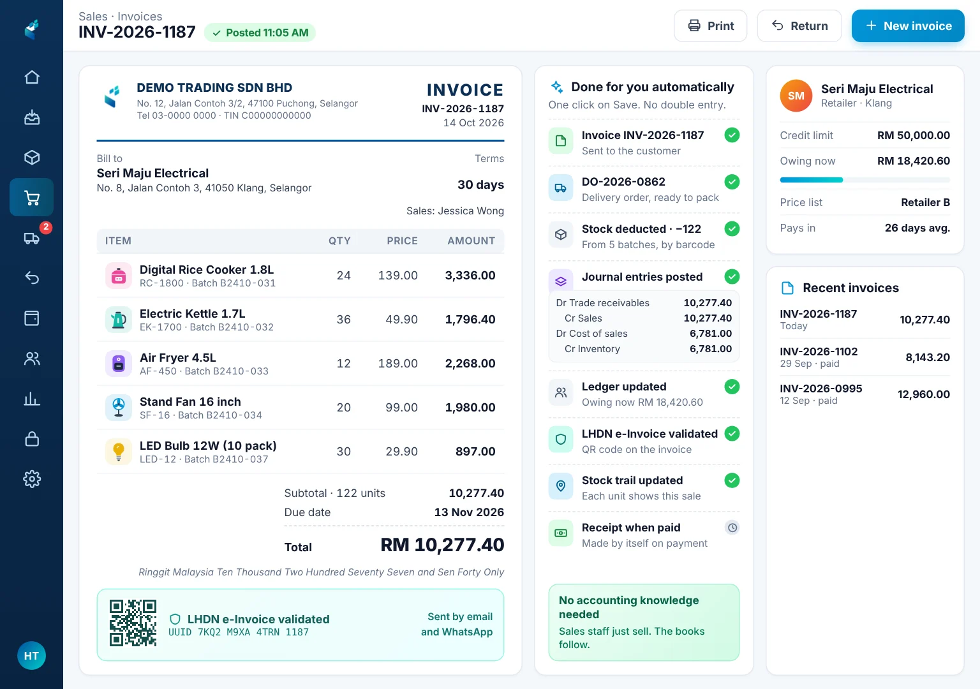Click the Sales breadcrumb

click(x=93, y=17)
